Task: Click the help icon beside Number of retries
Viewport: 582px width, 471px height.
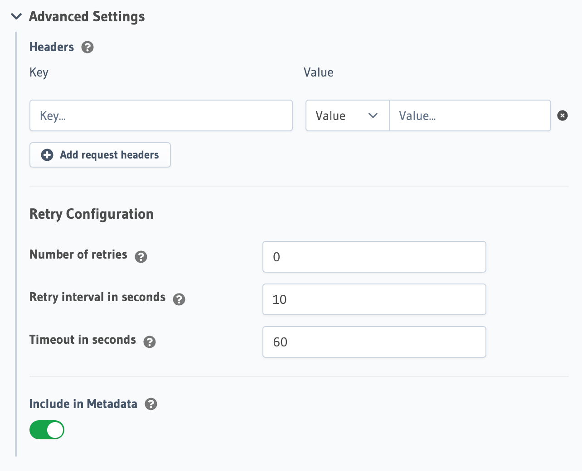Action: [x=141, y=257]
